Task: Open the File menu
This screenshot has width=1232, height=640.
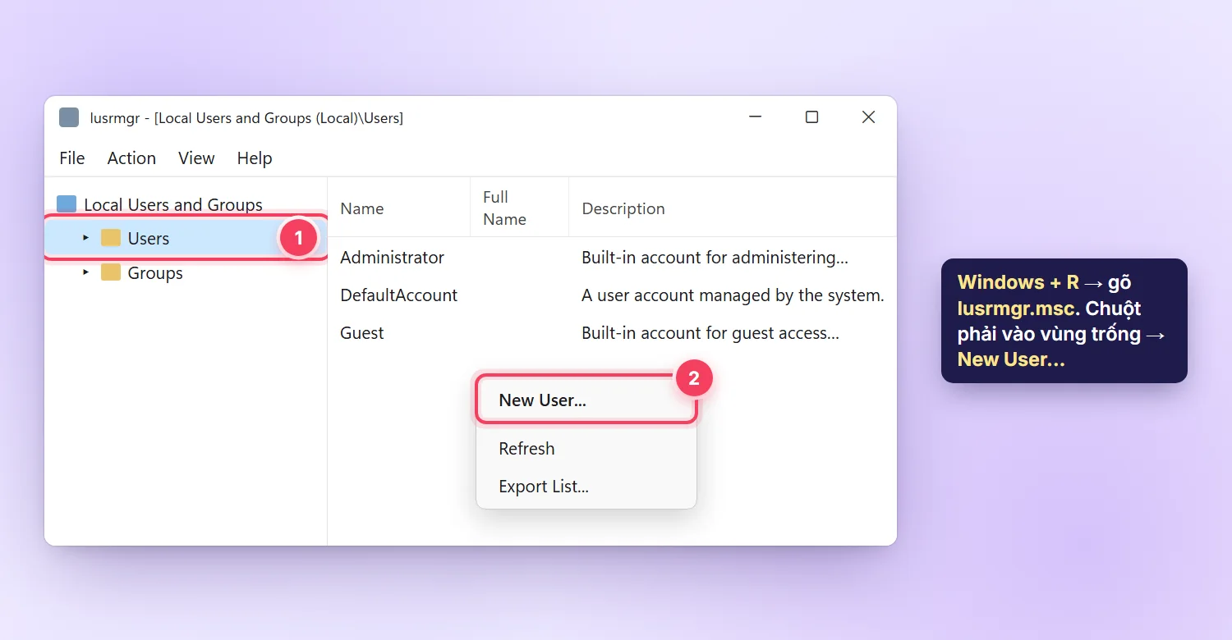Action: (72, 158)
